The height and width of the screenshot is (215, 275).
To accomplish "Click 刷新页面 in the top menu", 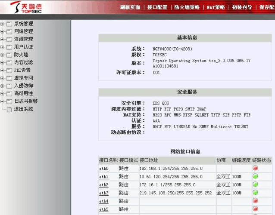I will (130, 7).
